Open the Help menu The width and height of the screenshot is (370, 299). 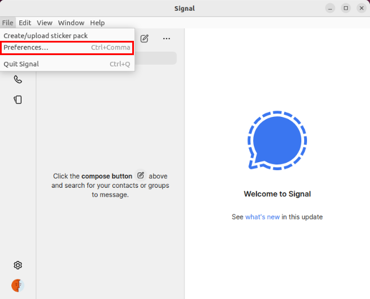pos(97,23)
